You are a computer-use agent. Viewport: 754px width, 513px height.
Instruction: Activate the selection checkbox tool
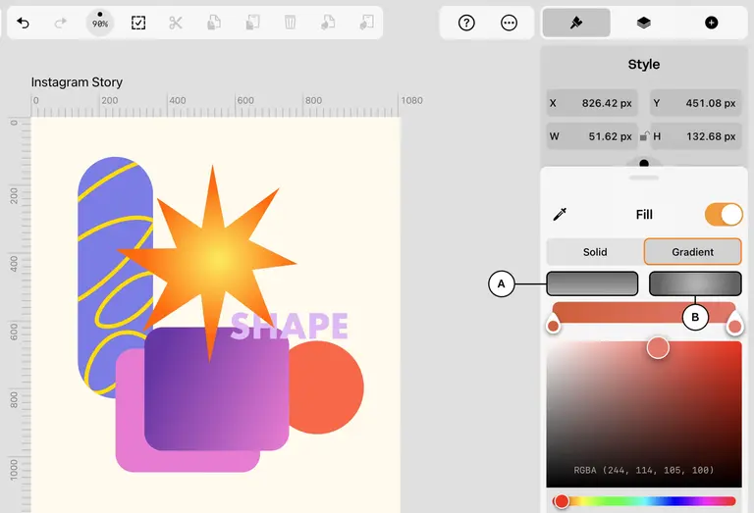coord(138,23)
